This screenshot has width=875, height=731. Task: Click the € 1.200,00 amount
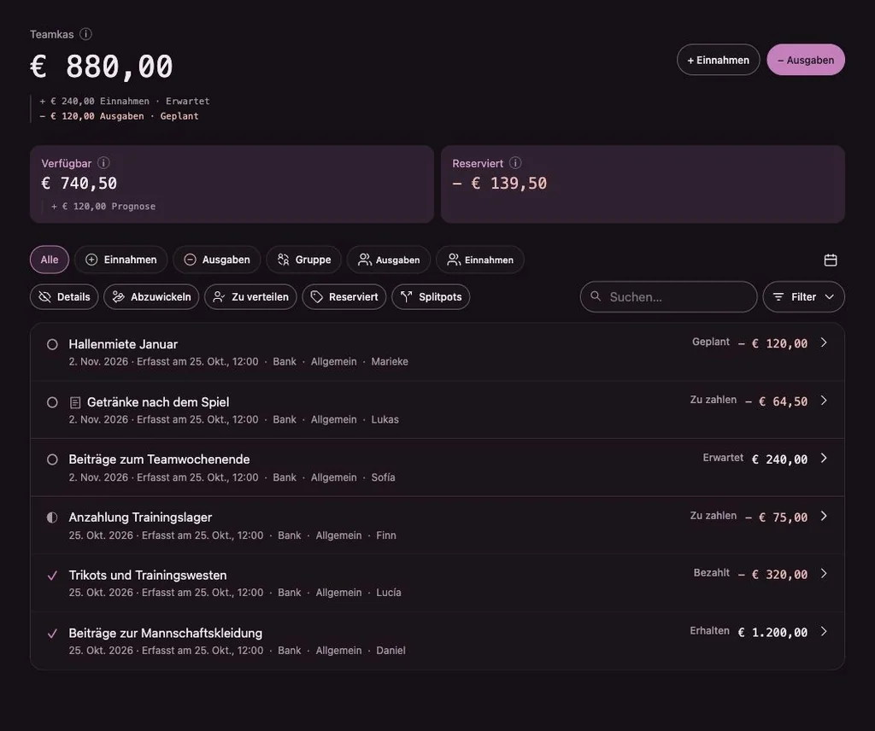pyautogui.click(x=772, y=632)
